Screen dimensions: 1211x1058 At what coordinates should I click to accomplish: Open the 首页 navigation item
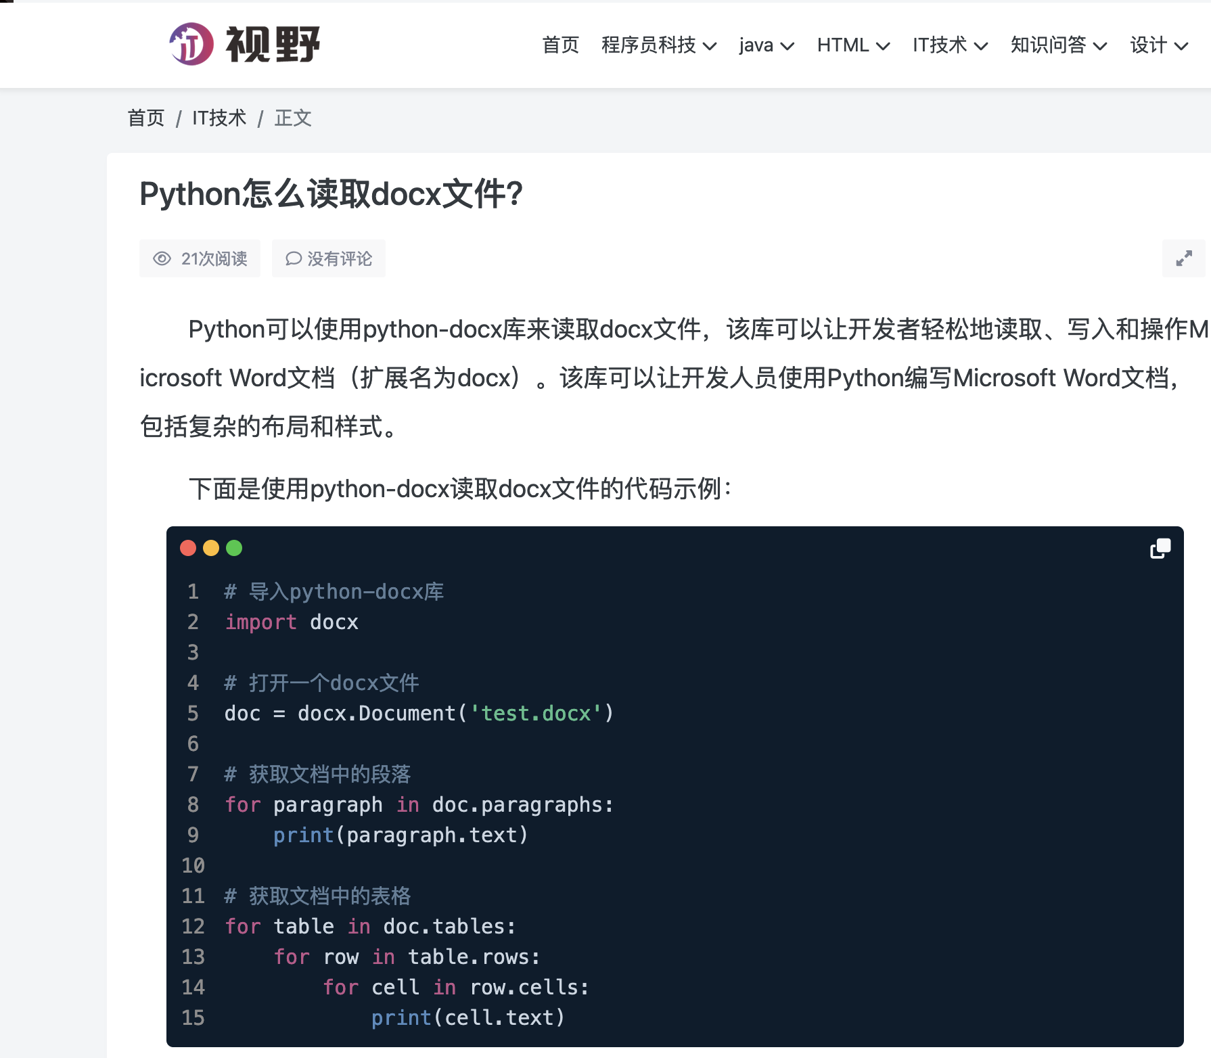point(560,45)
